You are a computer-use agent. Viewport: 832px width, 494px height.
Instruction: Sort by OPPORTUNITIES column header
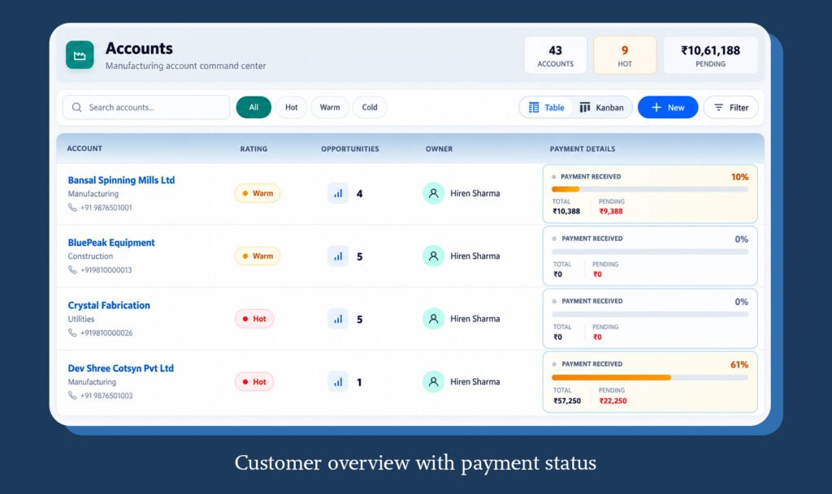pos(349,148)
